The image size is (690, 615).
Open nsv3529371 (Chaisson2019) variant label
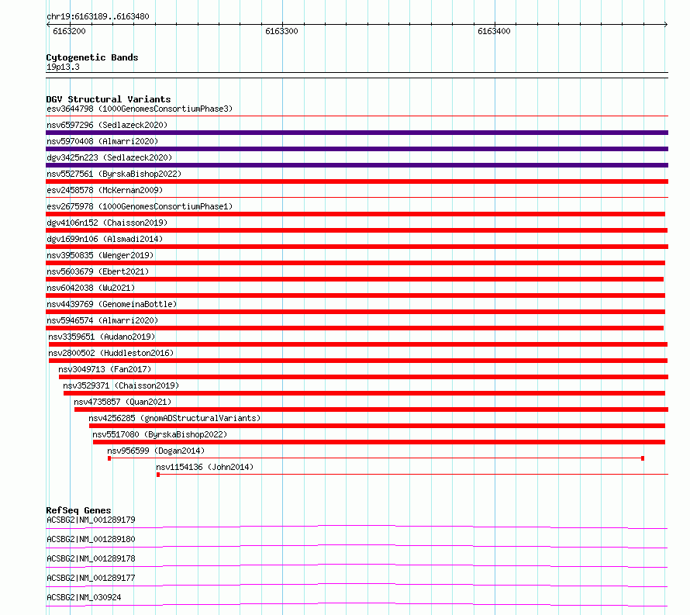point(121,385)
